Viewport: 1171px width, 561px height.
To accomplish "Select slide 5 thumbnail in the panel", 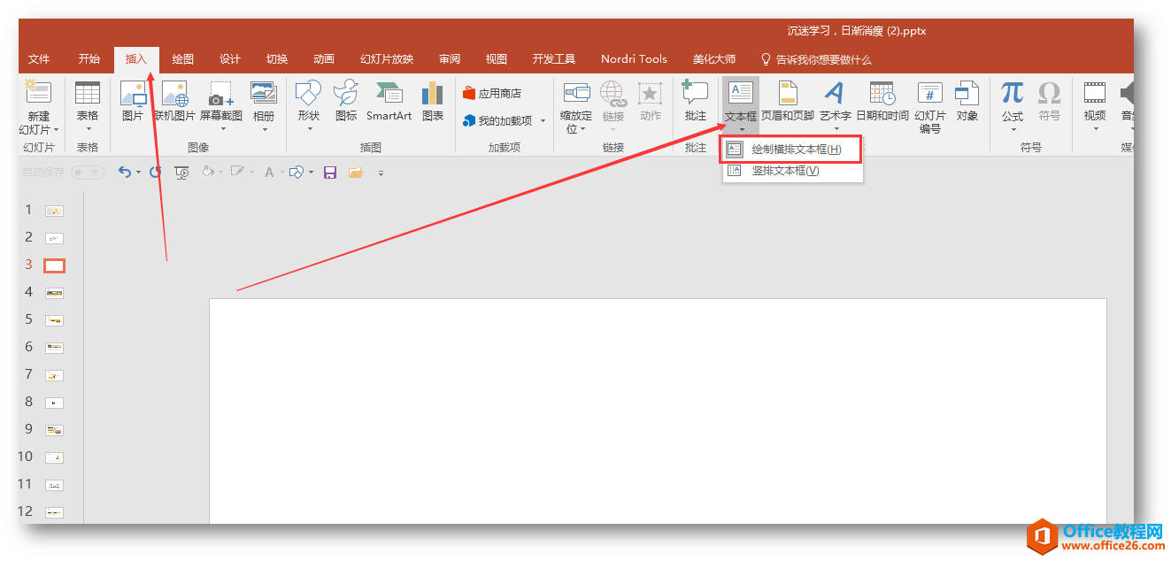I will click(x=53, y=319).
